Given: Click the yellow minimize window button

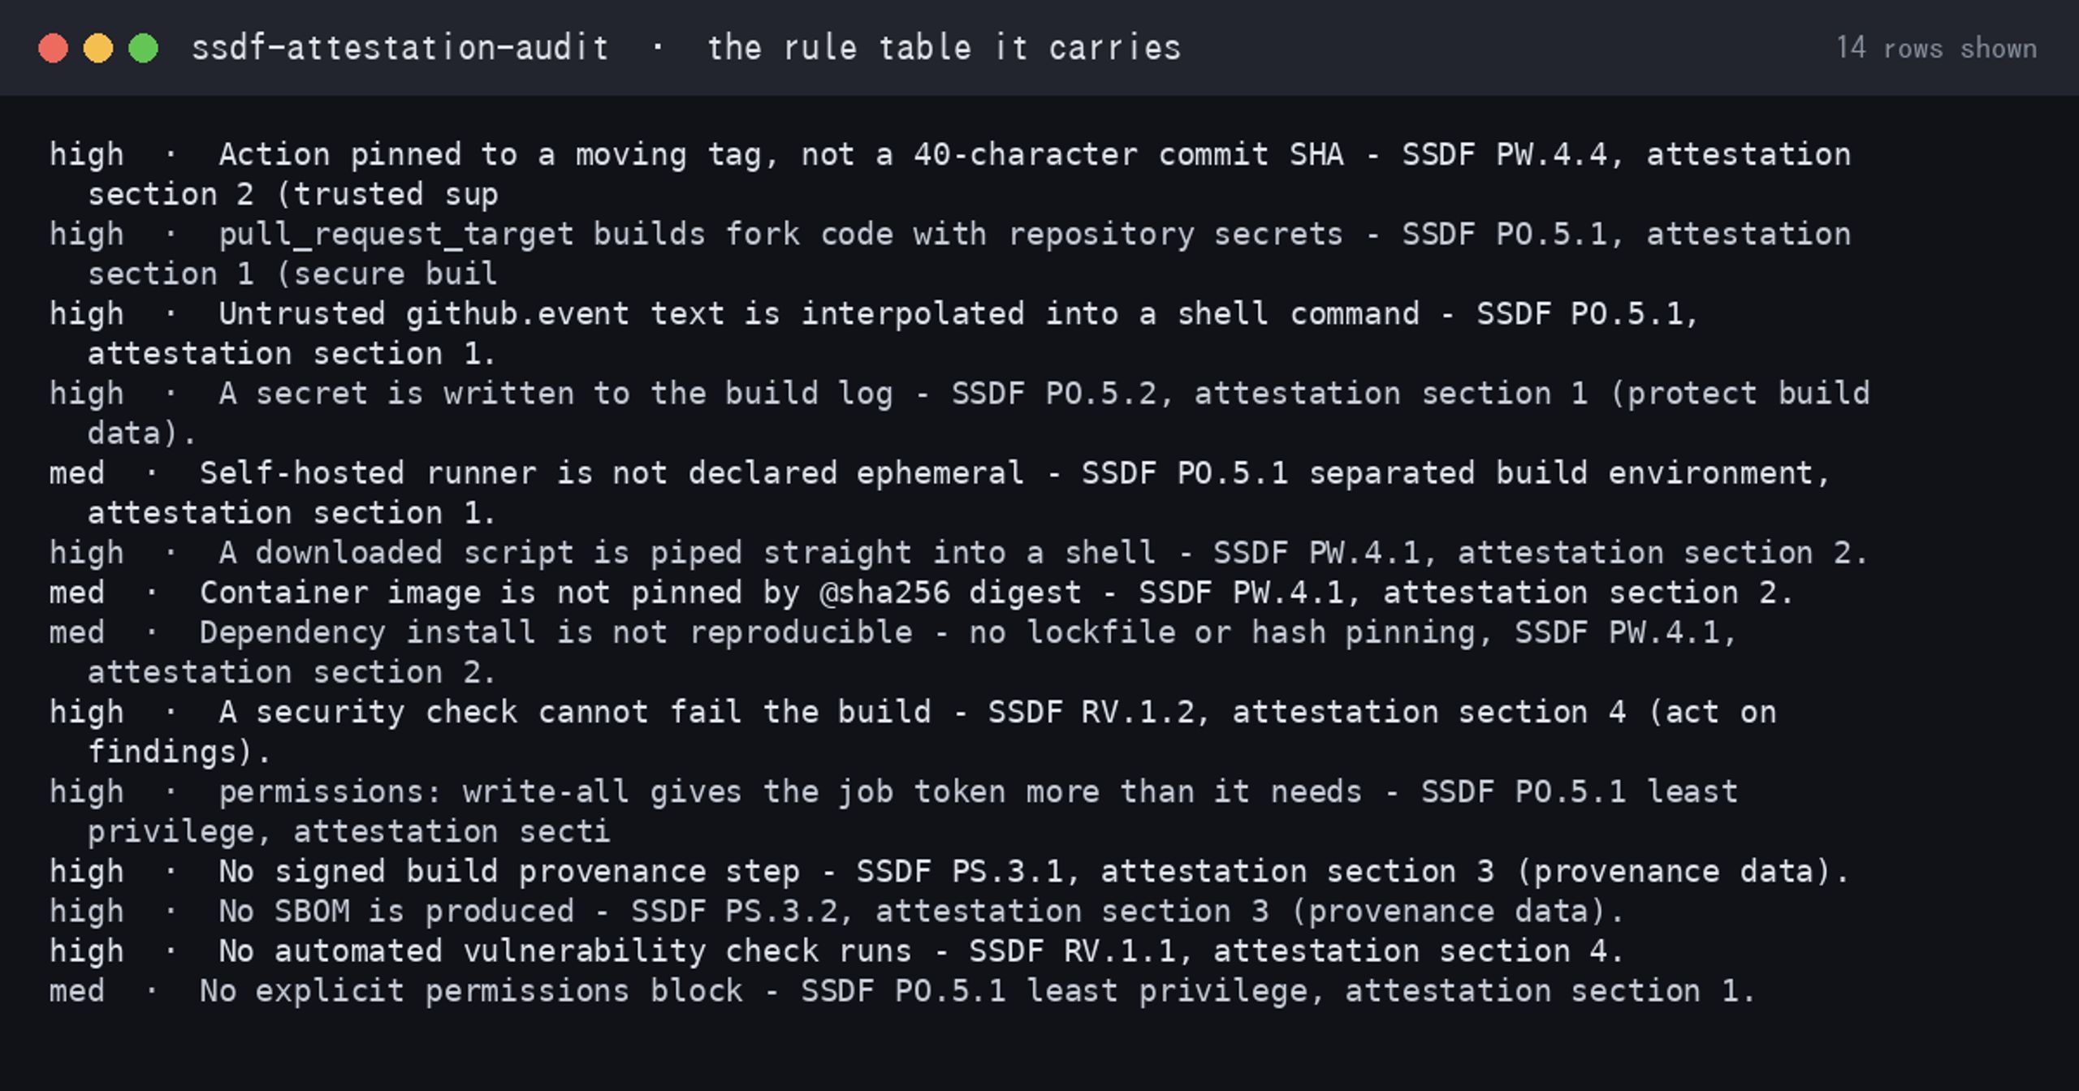Looking at the screenshot, I should click(98, 48).
